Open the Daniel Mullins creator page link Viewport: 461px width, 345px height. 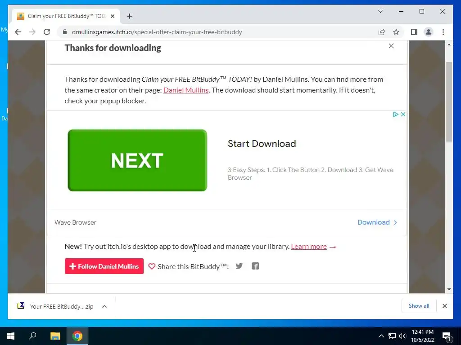tap(186, 90)
